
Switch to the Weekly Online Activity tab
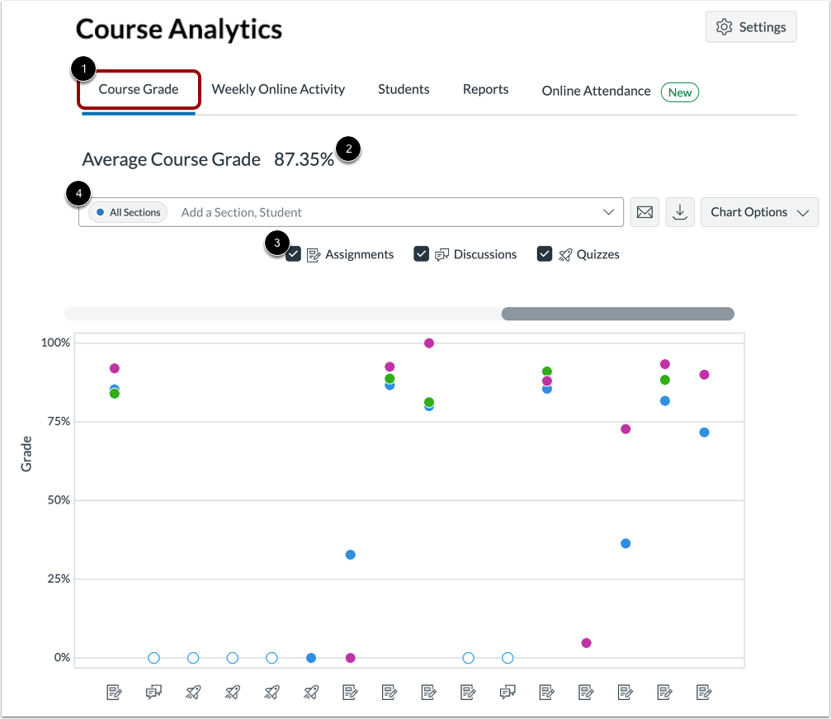pos(278,89)
